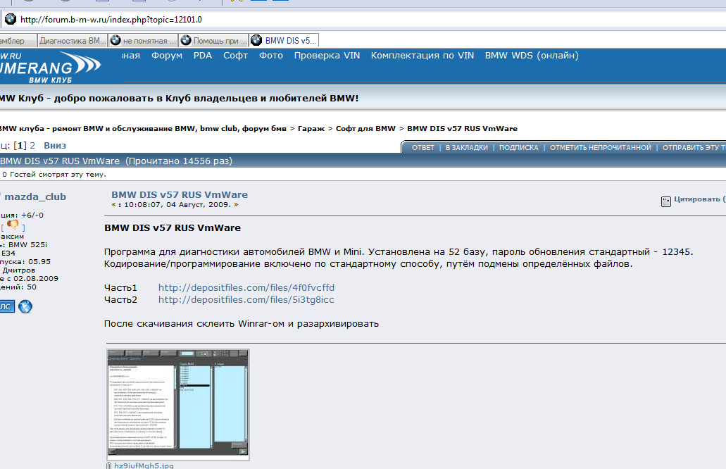The width and height of the screenshot is (726, 469).
Task: Click the Цитировать quote icon
Action: (x=666, y=201)
